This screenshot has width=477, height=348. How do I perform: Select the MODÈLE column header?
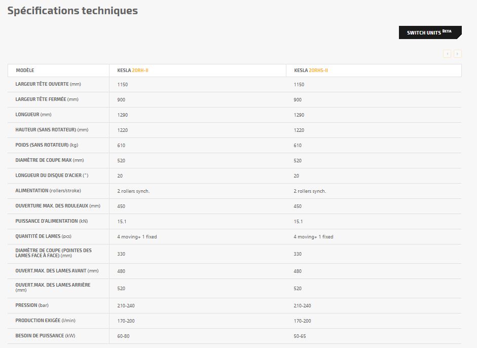point(25,71)
